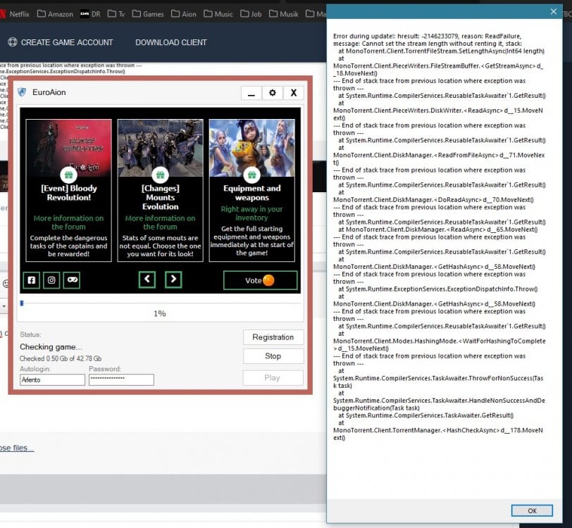Click the gamepad icon in the launcher
This screenshot has height=528, width=572.
point(71,280)
